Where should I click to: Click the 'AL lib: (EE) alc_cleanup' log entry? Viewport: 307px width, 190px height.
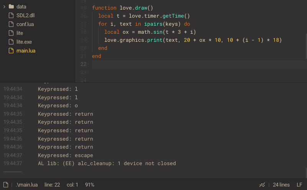[107, 164]
